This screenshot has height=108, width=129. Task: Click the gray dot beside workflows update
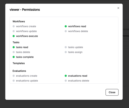pyautogui.click(x=13, y=31)
